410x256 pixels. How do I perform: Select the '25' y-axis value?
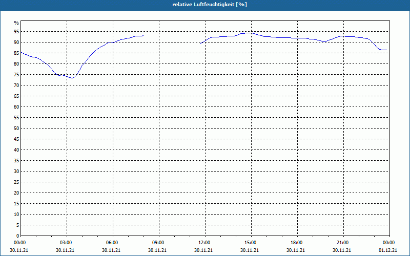[16, 182]
